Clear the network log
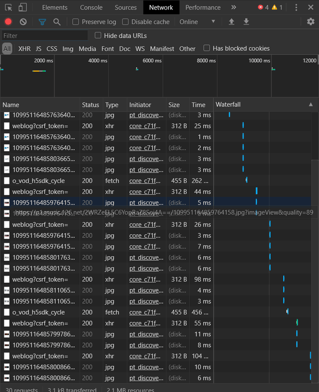 click(23, 22)
